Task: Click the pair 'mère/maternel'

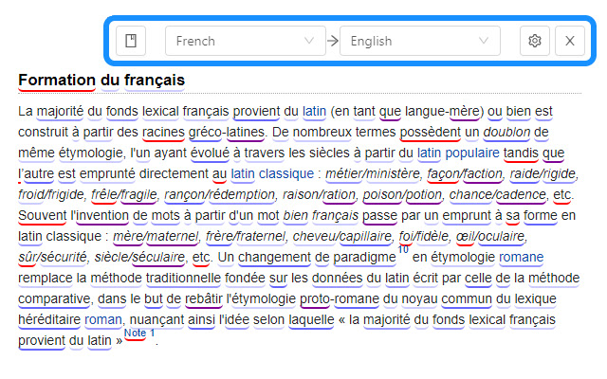Action: pyautogui.click(x=156, y=237)
